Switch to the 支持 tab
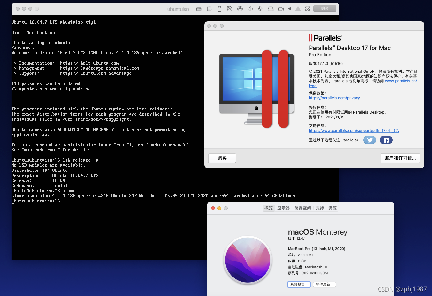The width and height of the screenshot is (432, 296). (x=320, y=208)
